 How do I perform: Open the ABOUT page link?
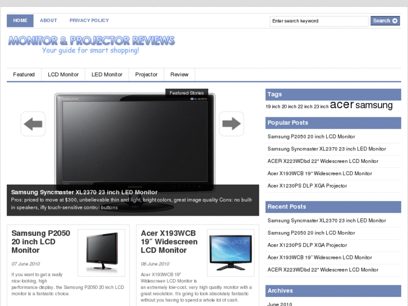coord(48,21)
